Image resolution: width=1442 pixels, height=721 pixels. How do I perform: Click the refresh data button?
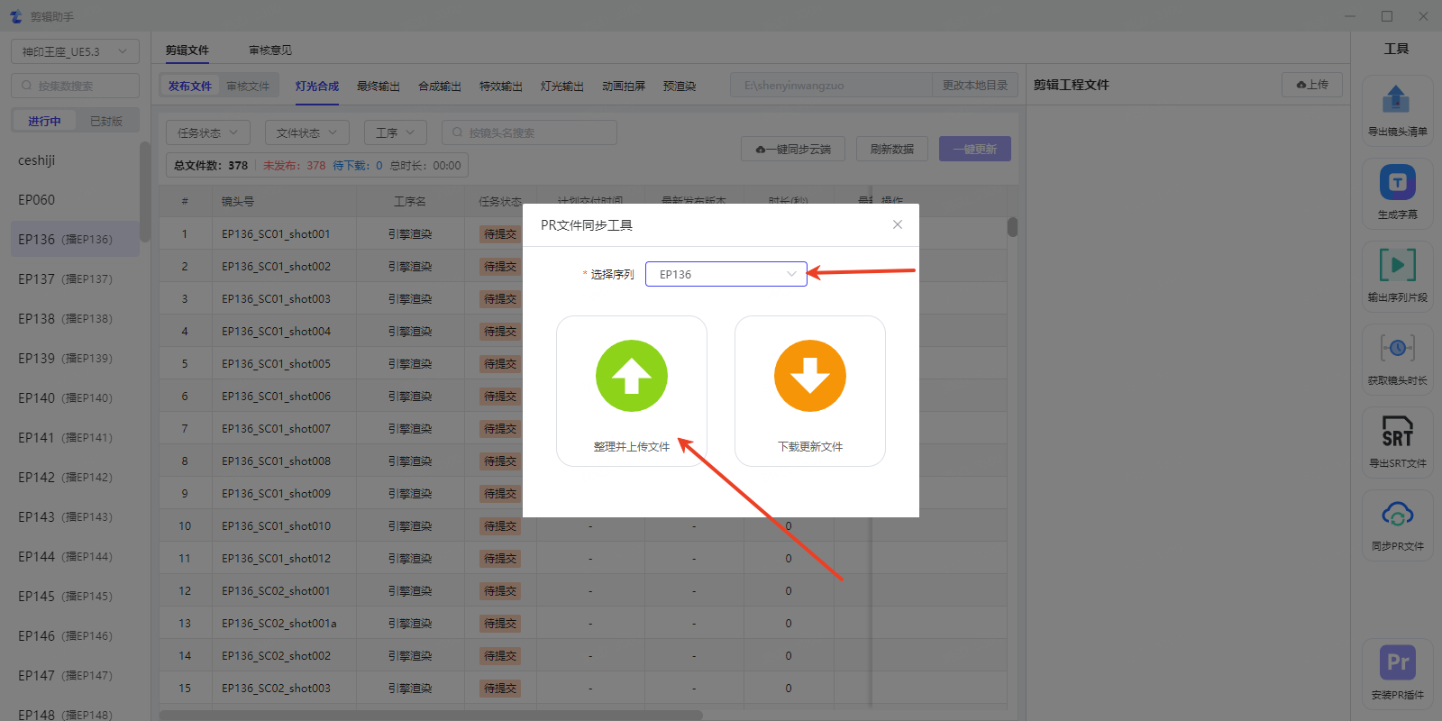coord(891,149)
